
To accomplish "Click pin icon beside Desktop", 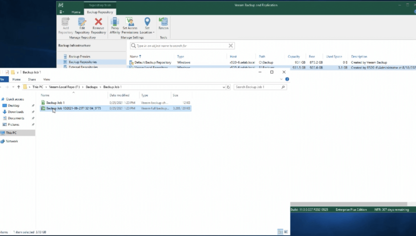I will pyautogui.click(x=33, y=105).
